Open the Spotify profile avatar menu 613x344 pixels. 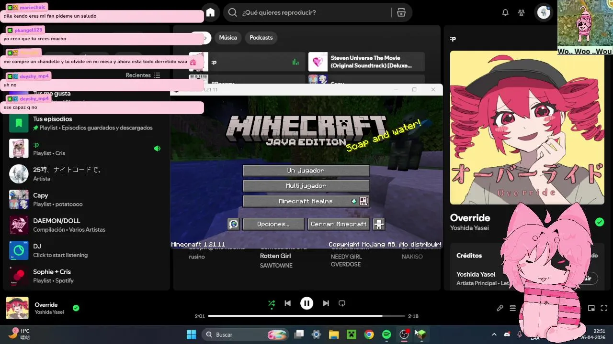[544, 12]
